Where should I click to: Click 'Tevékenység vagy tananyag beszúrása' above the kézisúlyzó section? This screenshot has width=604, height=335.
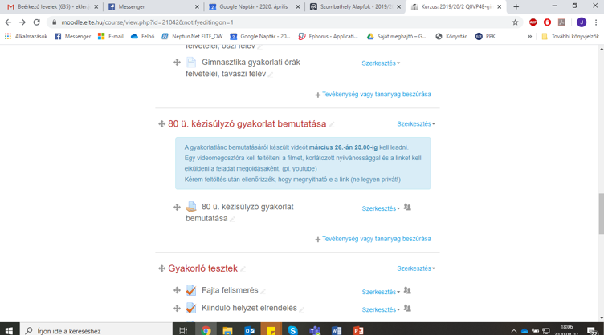coord(373,94)
